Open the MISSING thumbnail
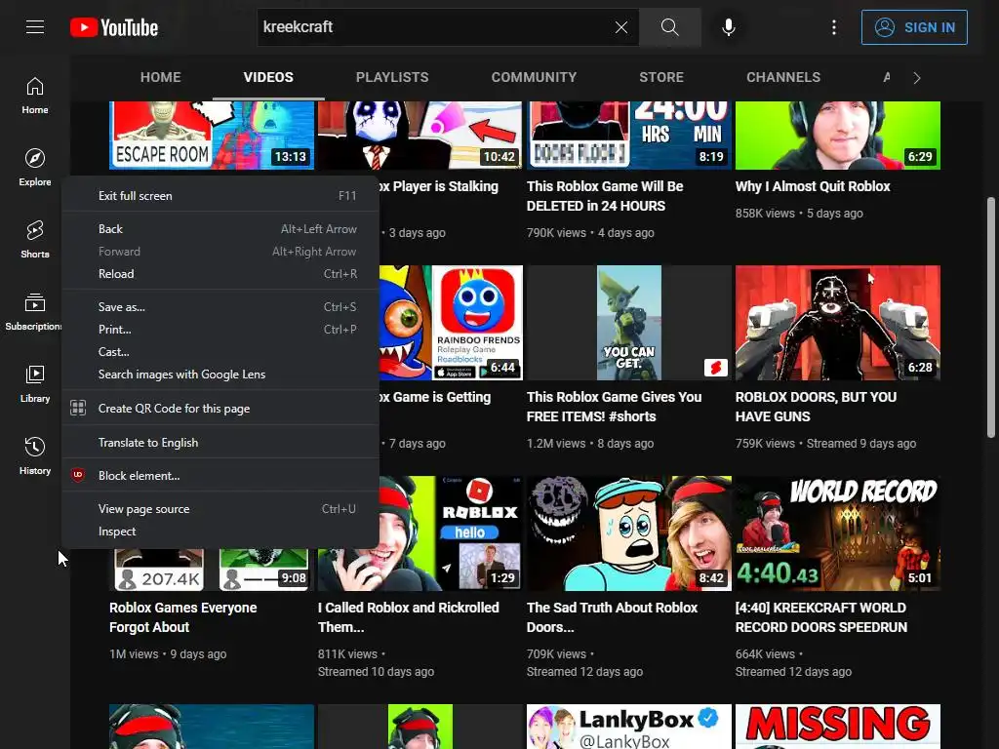The width and height of the screenshot is (999, 749). (x=838, y=726)
